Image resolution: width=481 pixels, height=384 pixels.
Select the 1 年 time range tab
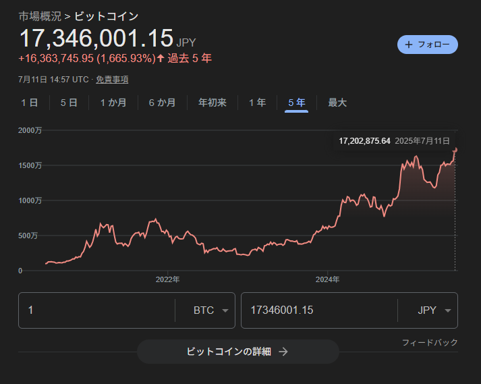(258, 103)
